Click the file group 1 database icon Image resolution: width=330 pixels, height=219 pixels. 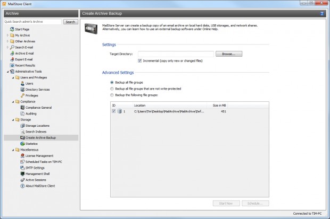(120, 111)
